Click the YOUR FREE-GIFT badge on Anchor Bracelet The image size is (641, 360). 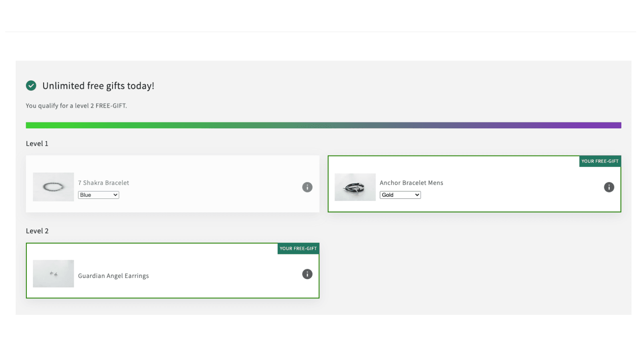tap(600, 161)
